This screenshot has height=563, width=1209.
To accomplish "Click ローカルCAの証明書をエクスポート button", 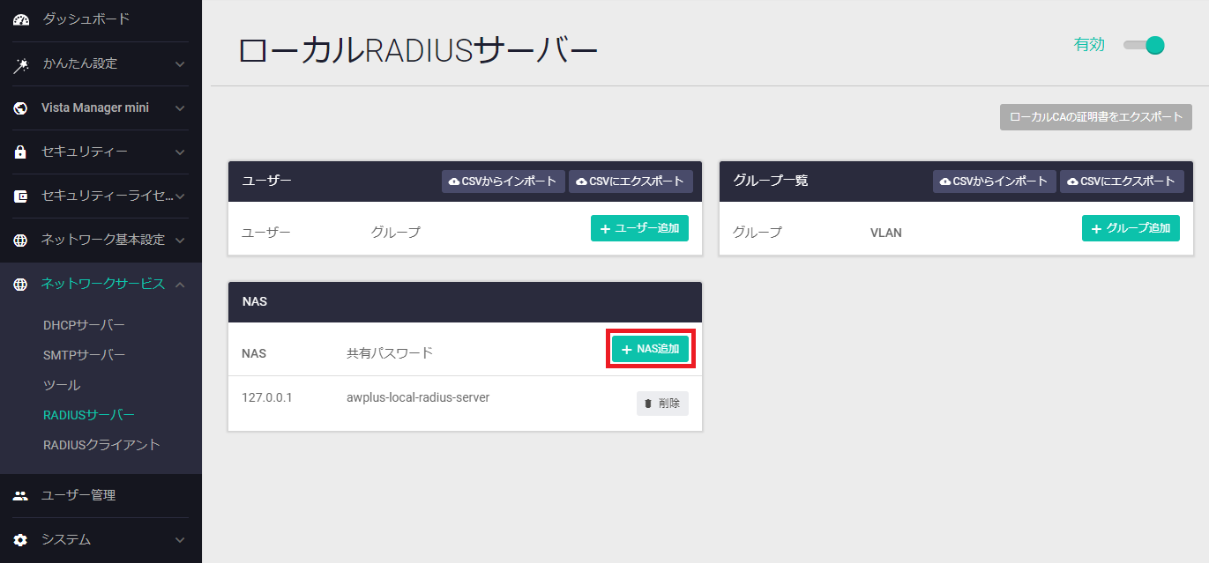I will (x=1095, y=117).
